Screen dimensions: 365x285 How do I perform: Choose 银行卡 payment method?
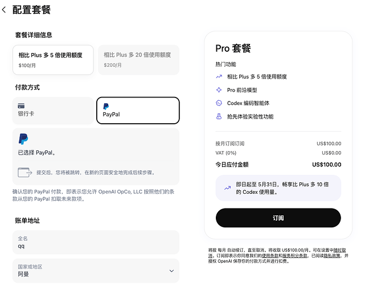(53, 111)
